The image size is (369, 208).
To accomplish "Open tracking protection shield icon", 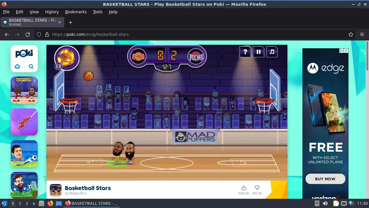I will (x=39, y=34).
